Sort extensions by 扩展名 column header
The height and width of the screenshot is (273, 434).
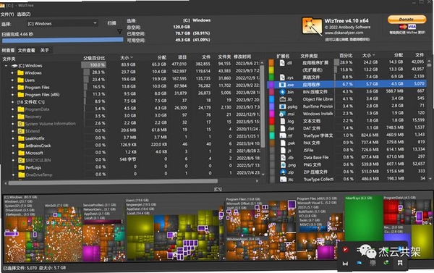(283, 56)
